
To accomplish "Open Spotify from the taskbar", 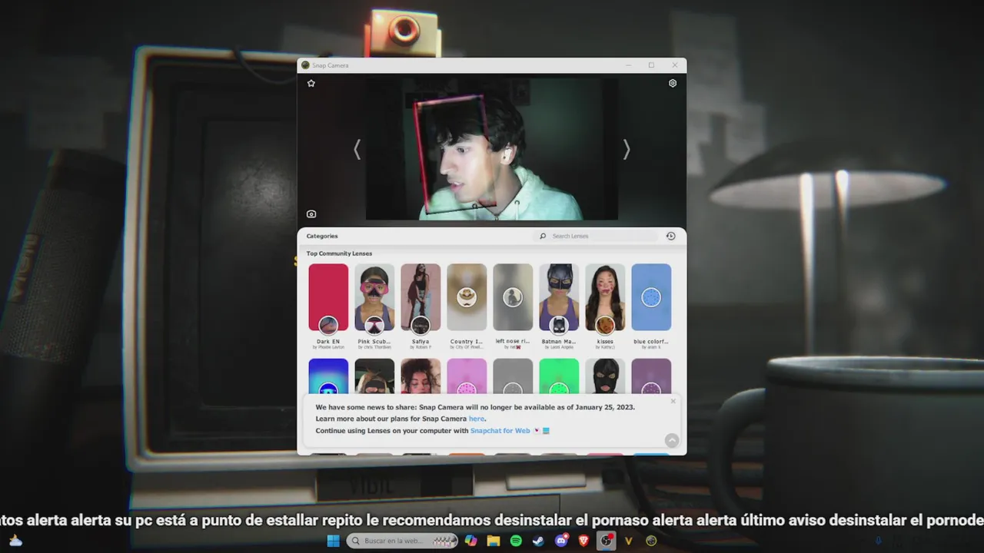I will [516, 541].
